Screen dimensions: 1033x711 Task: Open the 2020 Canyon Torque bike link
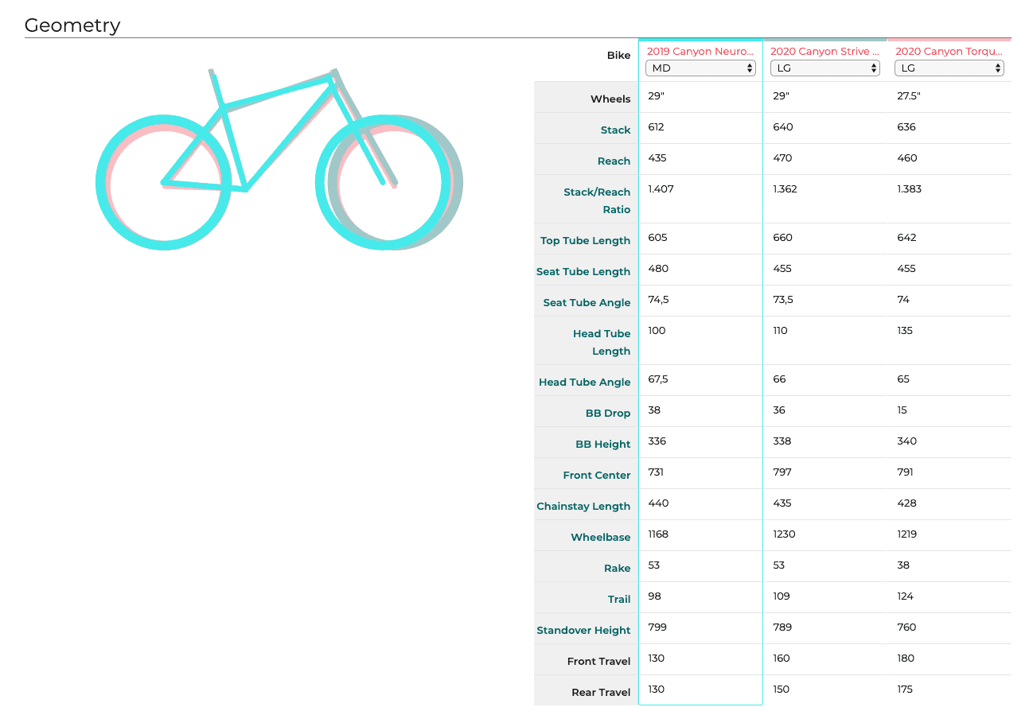point(949,52)
